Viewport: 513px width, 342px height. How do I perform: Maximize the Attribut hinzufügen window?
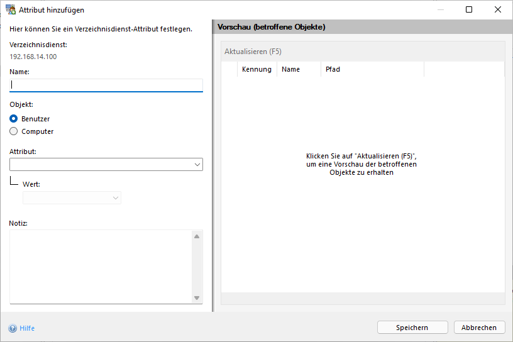(469, 10)
